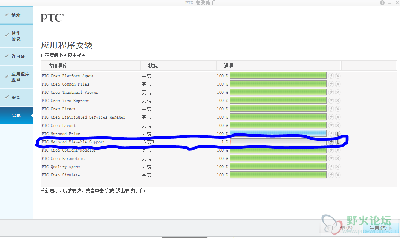Click retry icon for PTC Creo Parametric
The image size is (400, 238).
(x=331, y=158)
